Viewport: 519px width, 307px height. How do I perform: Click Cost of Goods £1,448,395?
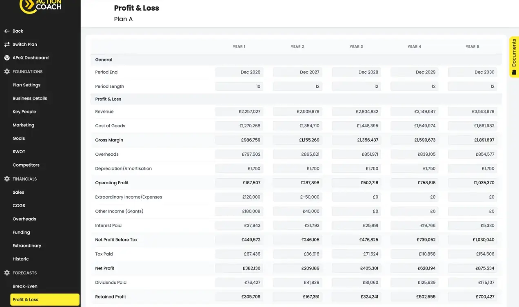356,126
